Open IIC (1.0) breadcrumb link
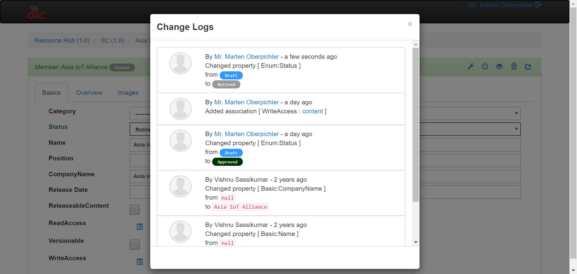The width and height of the screenshot is (577, 274). pyautogui.click(x=112, y=40)
